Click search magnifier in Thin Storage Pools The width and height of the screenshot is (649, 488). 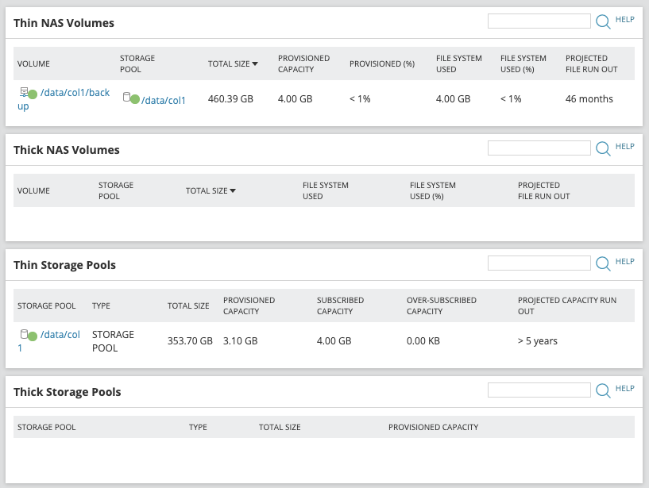[603, 263]
